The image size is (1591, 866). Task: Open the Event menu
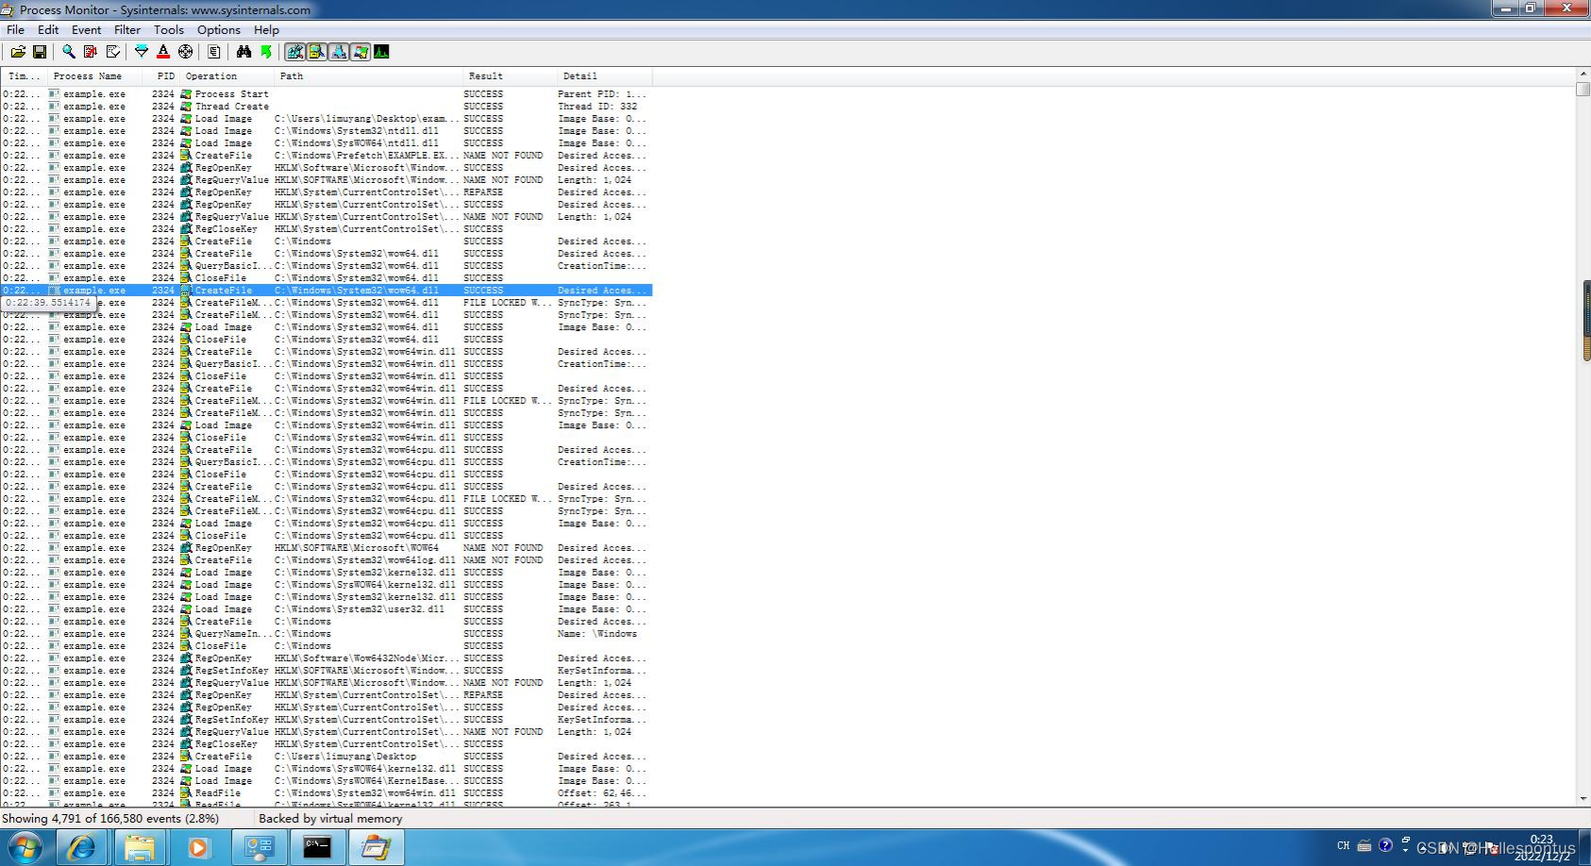pos(86,29)
